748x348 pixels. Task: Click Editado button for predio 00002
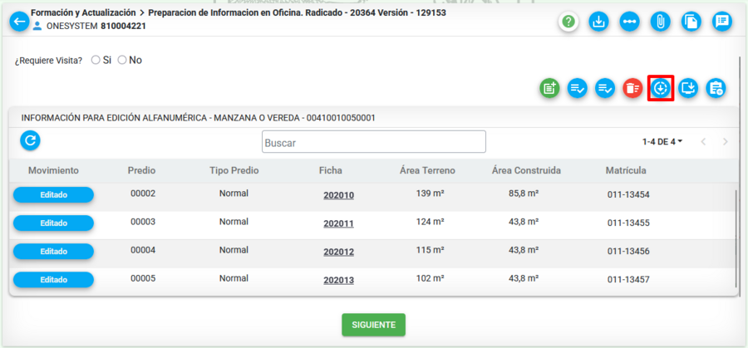pyautogui.click(x=53, y=195)
